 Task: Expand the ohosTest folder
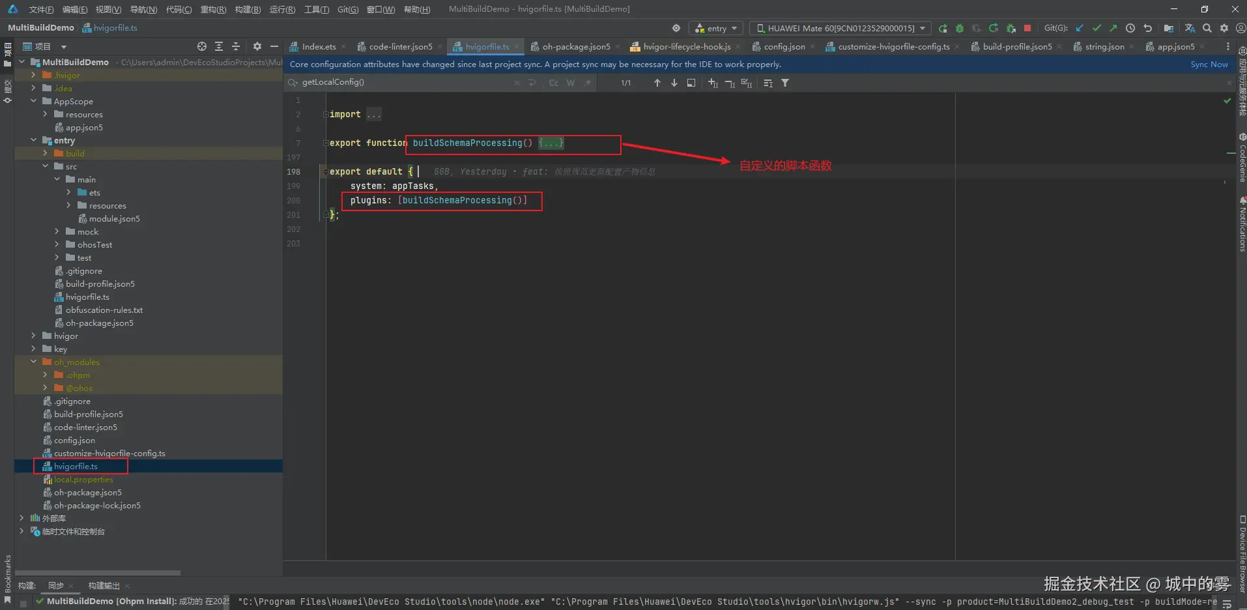click(57, 244)
